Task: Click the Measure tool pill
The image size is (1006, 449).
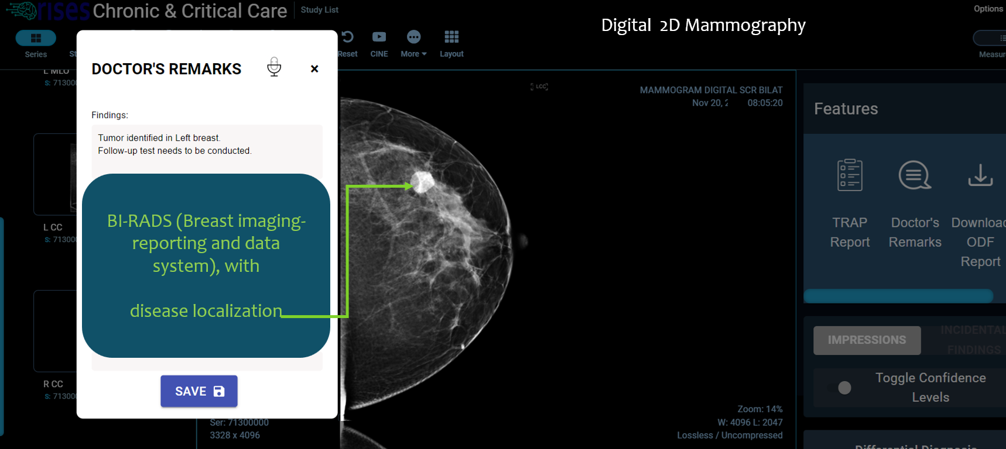Action: (990, 38)
